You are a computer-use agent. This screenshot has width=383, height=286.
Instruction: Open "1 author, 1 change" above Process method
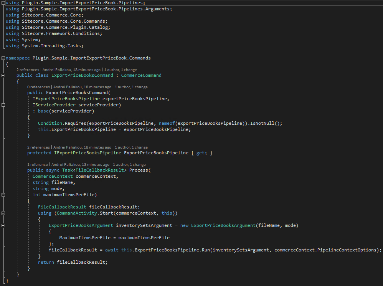pos(129,165)
